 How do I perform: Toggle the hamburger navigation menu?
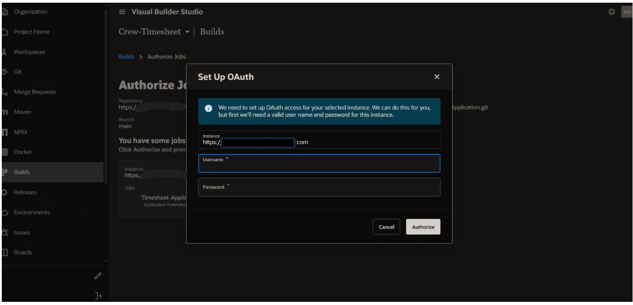point(122,12)
